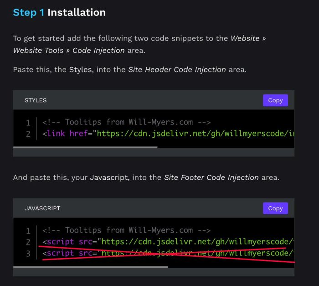Click line number 3 in Javascript block

[28, 254]
